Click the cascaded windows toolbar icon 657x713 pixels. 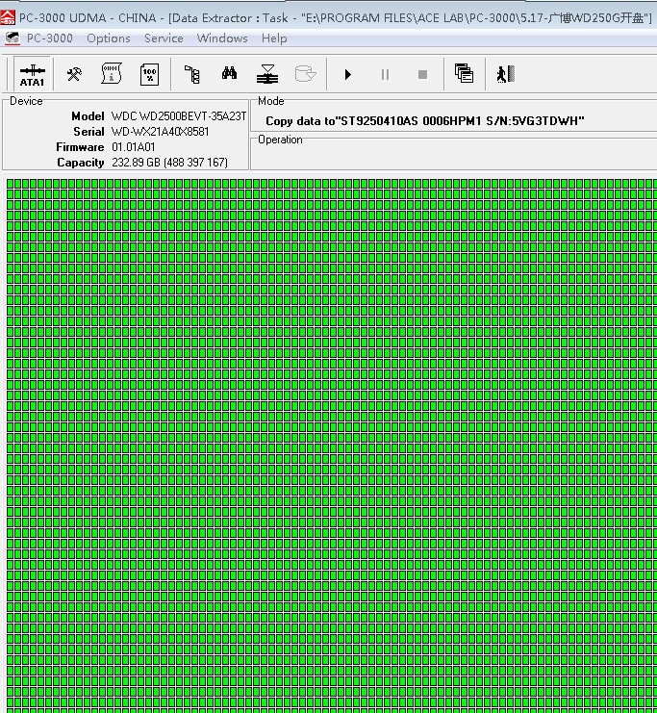pos(465,74)
